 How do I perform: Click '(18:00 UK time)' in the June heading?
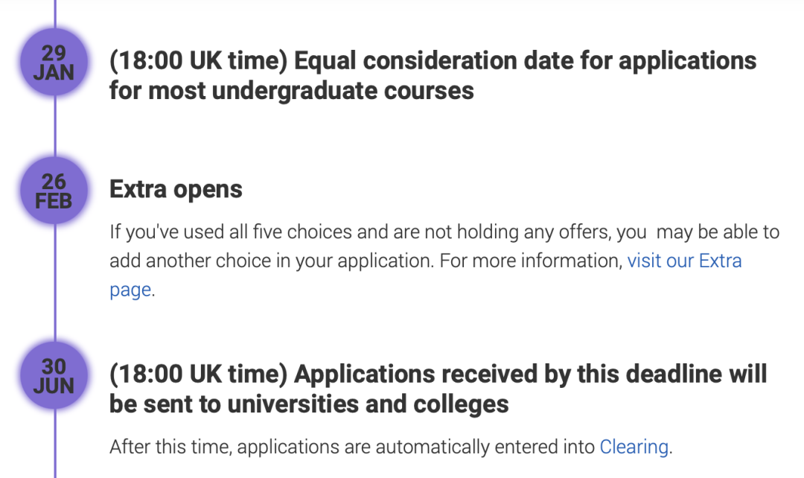[x=199, y=374]
